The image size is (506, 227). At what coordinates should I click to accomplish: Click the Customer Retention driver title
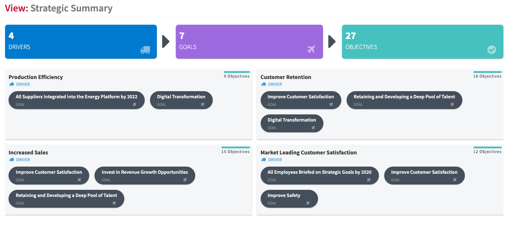click(286, 77)
